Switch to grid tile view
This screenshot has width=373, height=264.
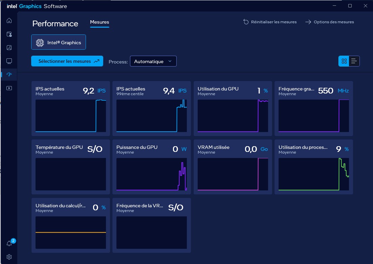click(344, 61)
